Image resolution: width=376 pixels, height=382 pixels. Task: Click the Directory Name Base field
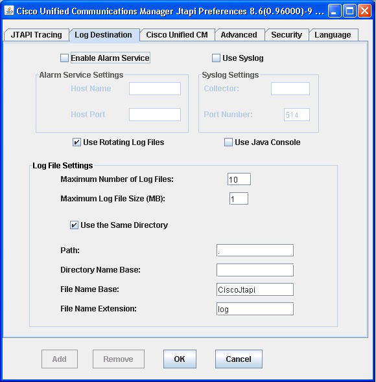255,270
